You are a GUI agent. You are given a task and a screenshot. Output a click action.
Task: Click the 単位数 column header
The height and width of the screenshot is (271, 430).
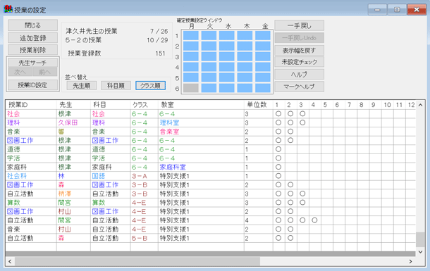tap(259, 105)
